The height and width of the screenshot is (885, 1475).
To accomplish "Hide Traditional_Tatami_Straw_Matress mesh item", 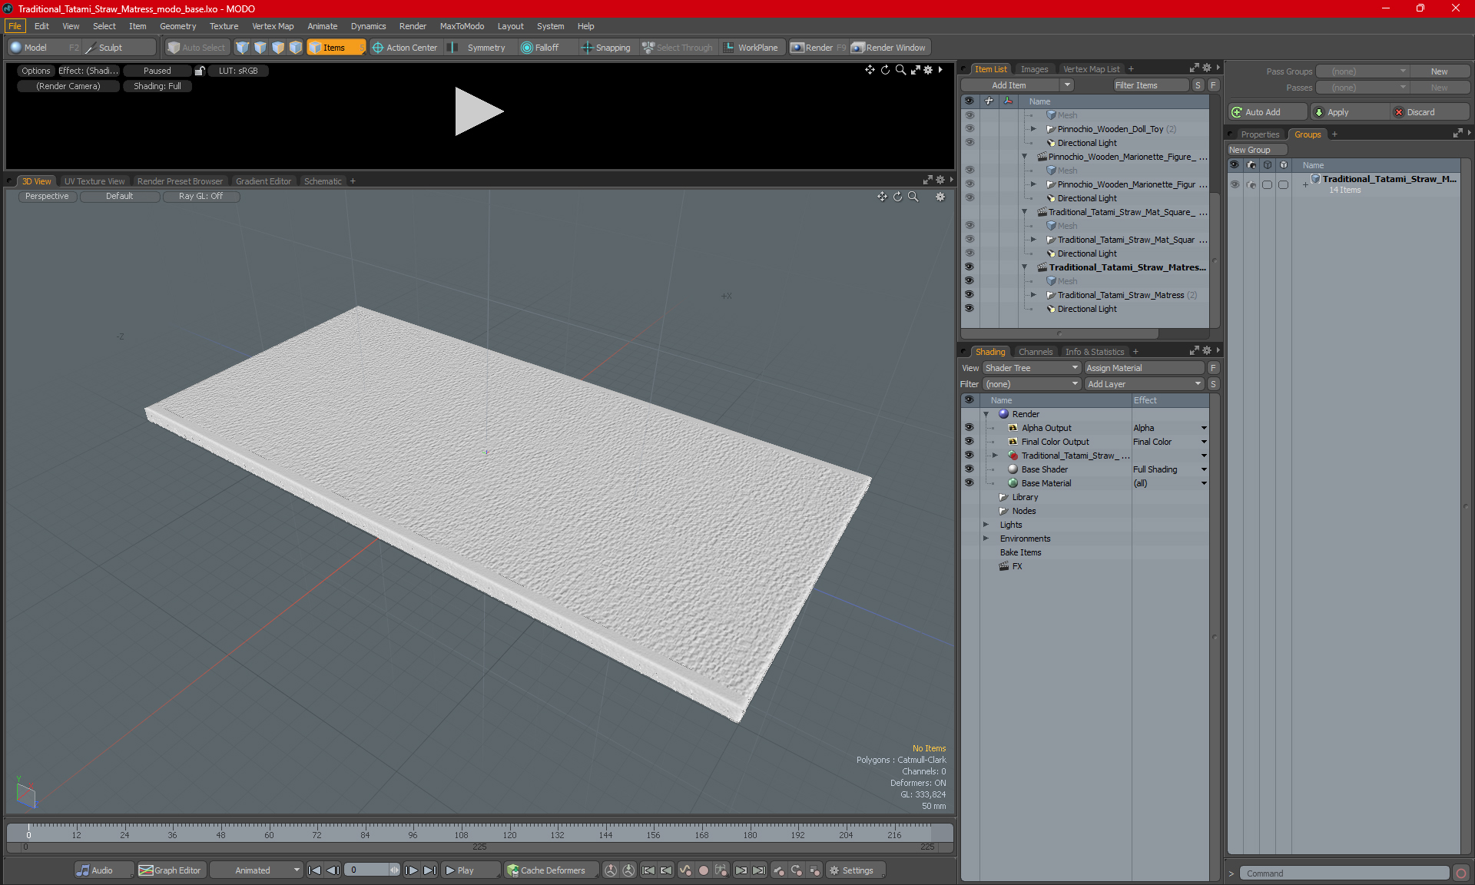I will (969, 295).
